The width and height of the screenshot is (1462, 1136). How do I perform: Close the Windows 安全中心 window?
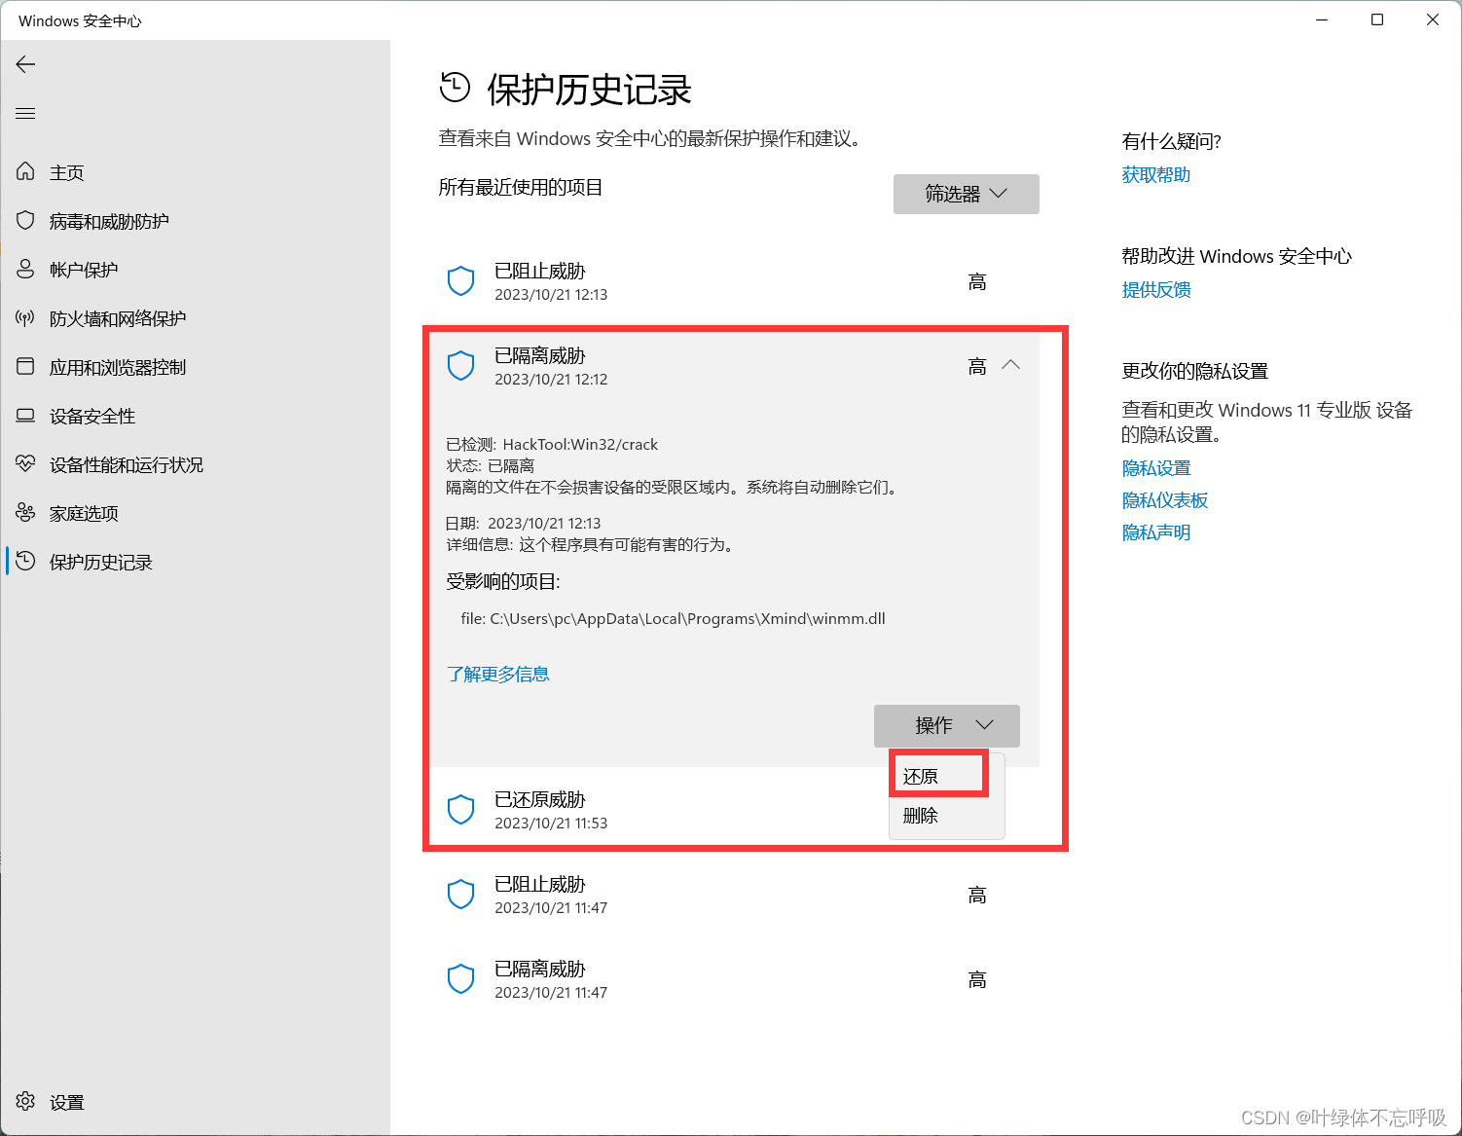coord(1433,19)
